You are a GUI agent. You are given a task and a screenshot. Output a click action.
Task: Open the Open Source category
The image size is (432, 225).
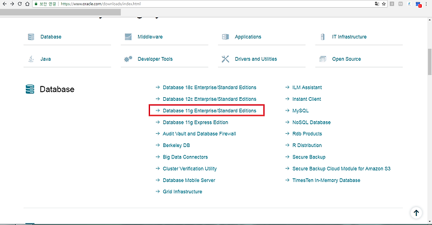[346, 59]
